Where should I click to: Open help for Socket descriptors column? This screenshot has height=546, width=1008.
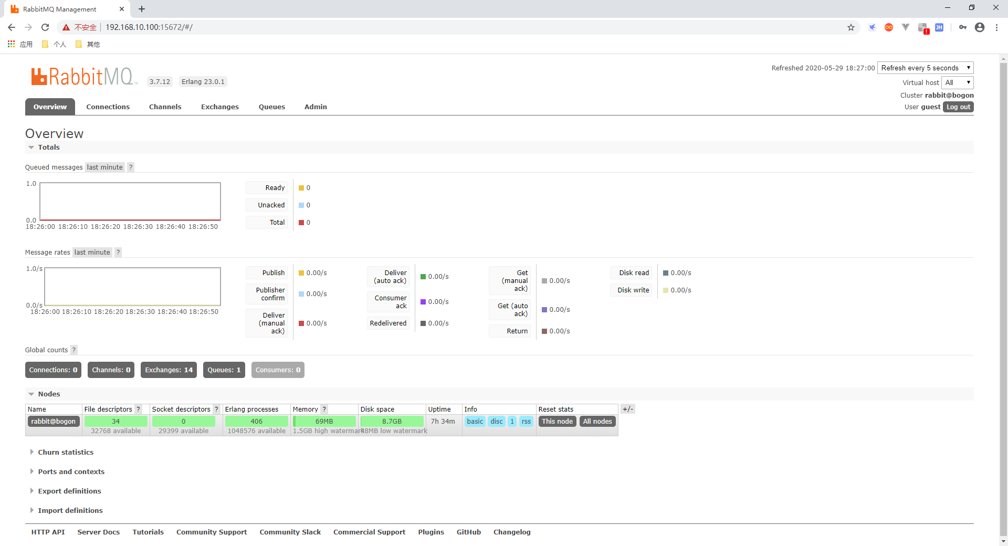pos(216,409)
